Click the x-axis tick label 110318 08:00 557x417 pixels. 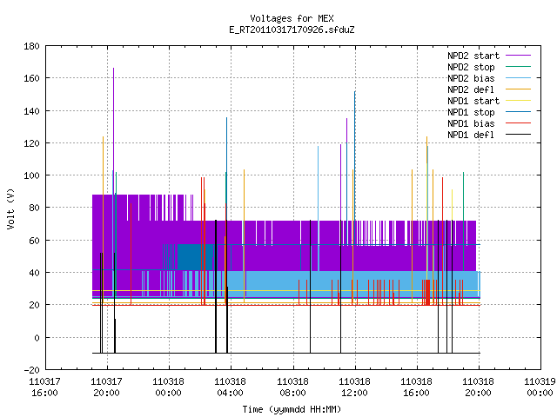[x=292, y=387]
